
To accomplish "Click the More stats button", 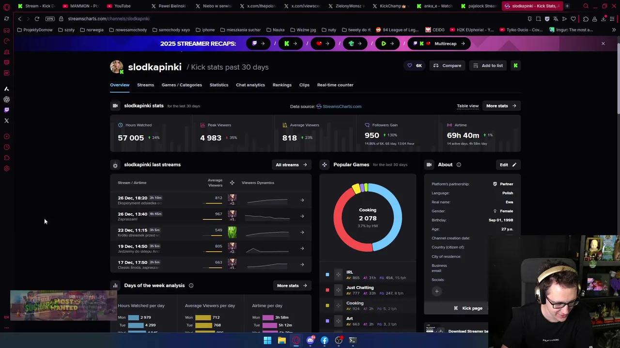I will tap(501, 106).
